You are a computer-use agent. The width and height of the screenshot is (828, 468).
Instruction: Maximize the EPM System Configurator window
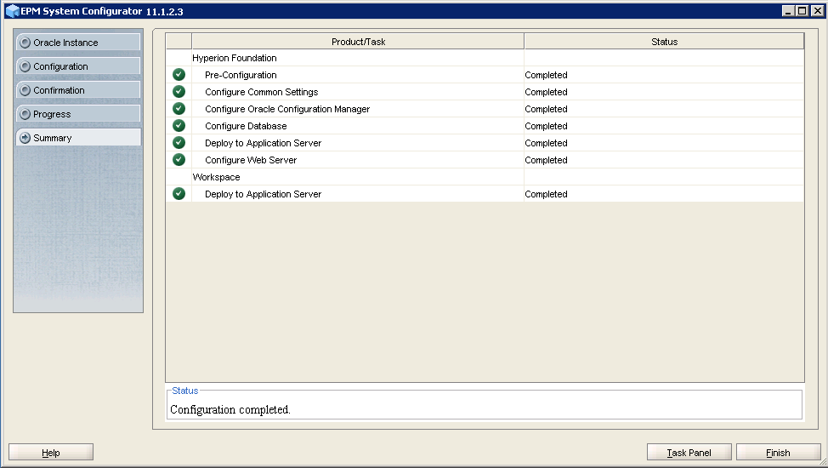click(801, 11)
